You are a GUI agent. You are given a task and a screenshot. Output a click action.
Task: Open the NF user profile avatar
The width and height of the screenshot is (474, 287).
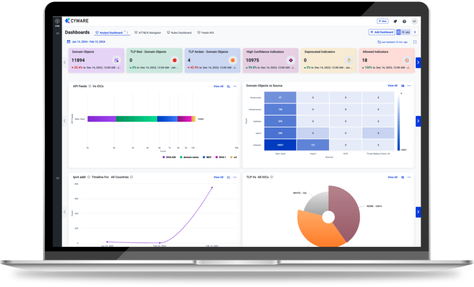414,21
